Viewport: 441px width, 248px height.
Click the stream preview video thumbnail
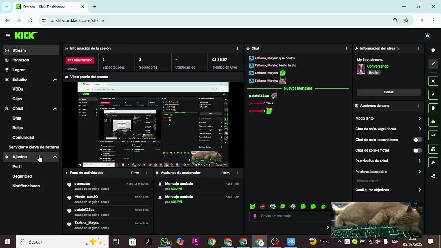(x=153, y=125)
